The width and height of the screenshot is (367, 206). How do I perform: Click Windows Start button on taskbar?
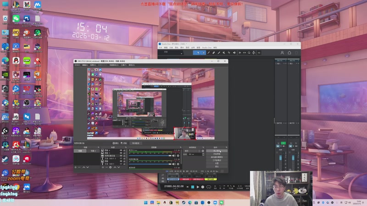tap(145, 202)
